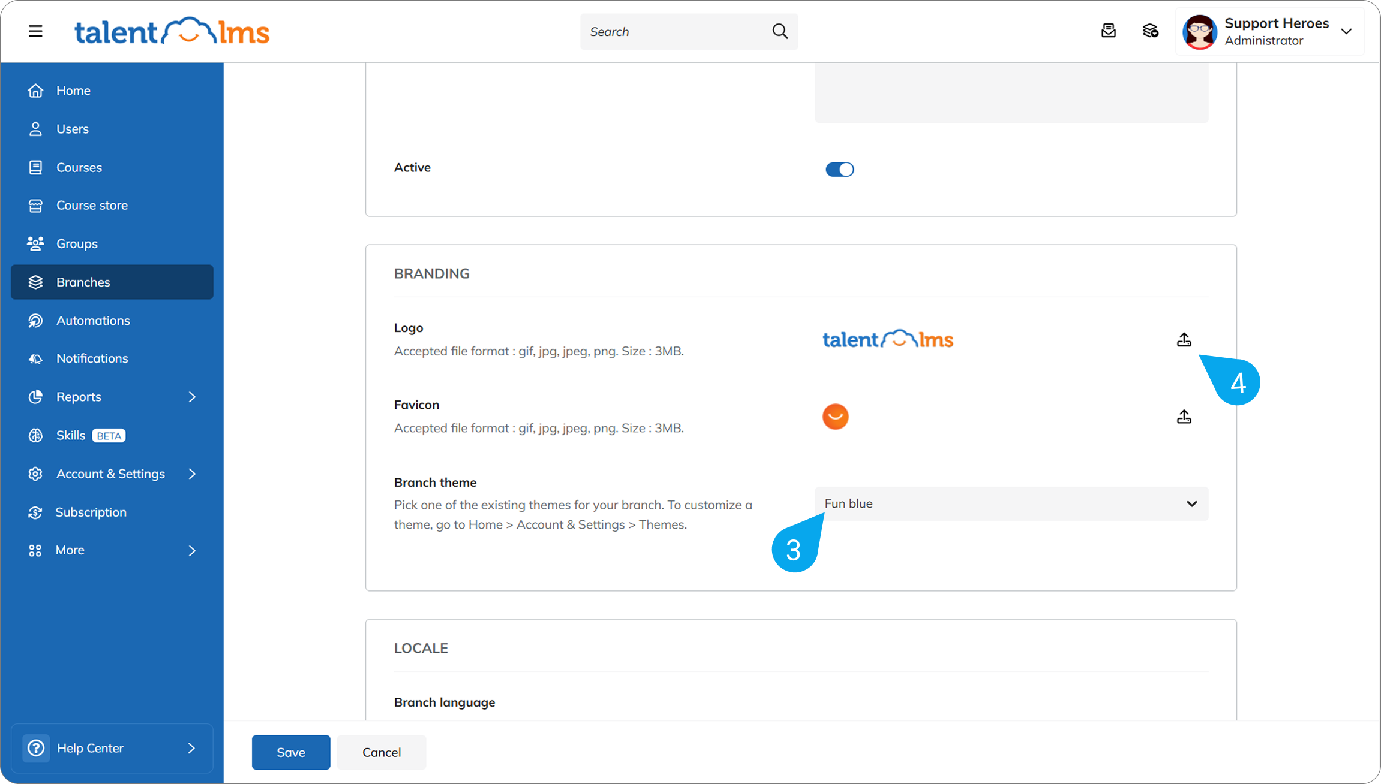
Task: Click the Groups people icon
Action: (35, 243)
